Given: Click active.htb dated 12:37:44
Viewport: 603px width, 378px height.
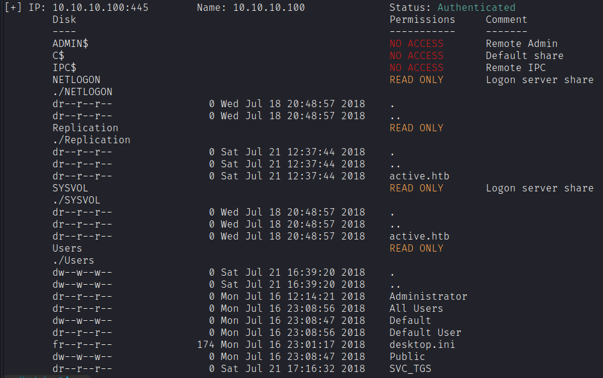Looking at the screenshot, I should [419, 176].
